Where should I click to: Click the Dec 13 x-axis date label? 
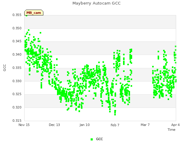point(54,125)
